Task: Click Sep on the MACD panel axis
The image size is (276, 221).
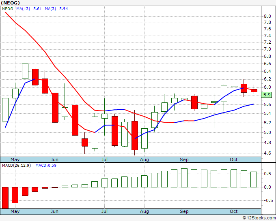Action: tap(184, 211)
